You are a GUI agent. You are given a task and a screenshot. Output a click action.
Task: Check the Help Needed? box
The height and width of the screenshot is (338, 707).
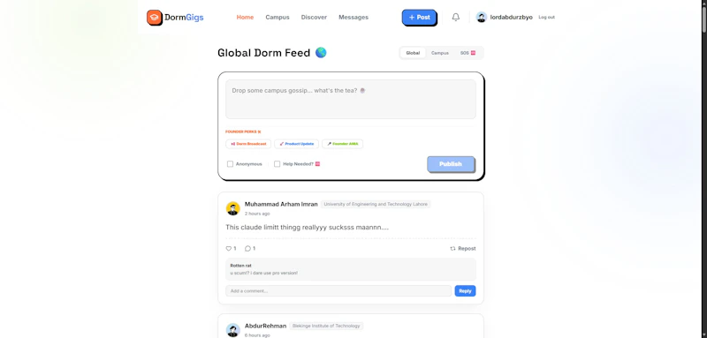(277, 164)
